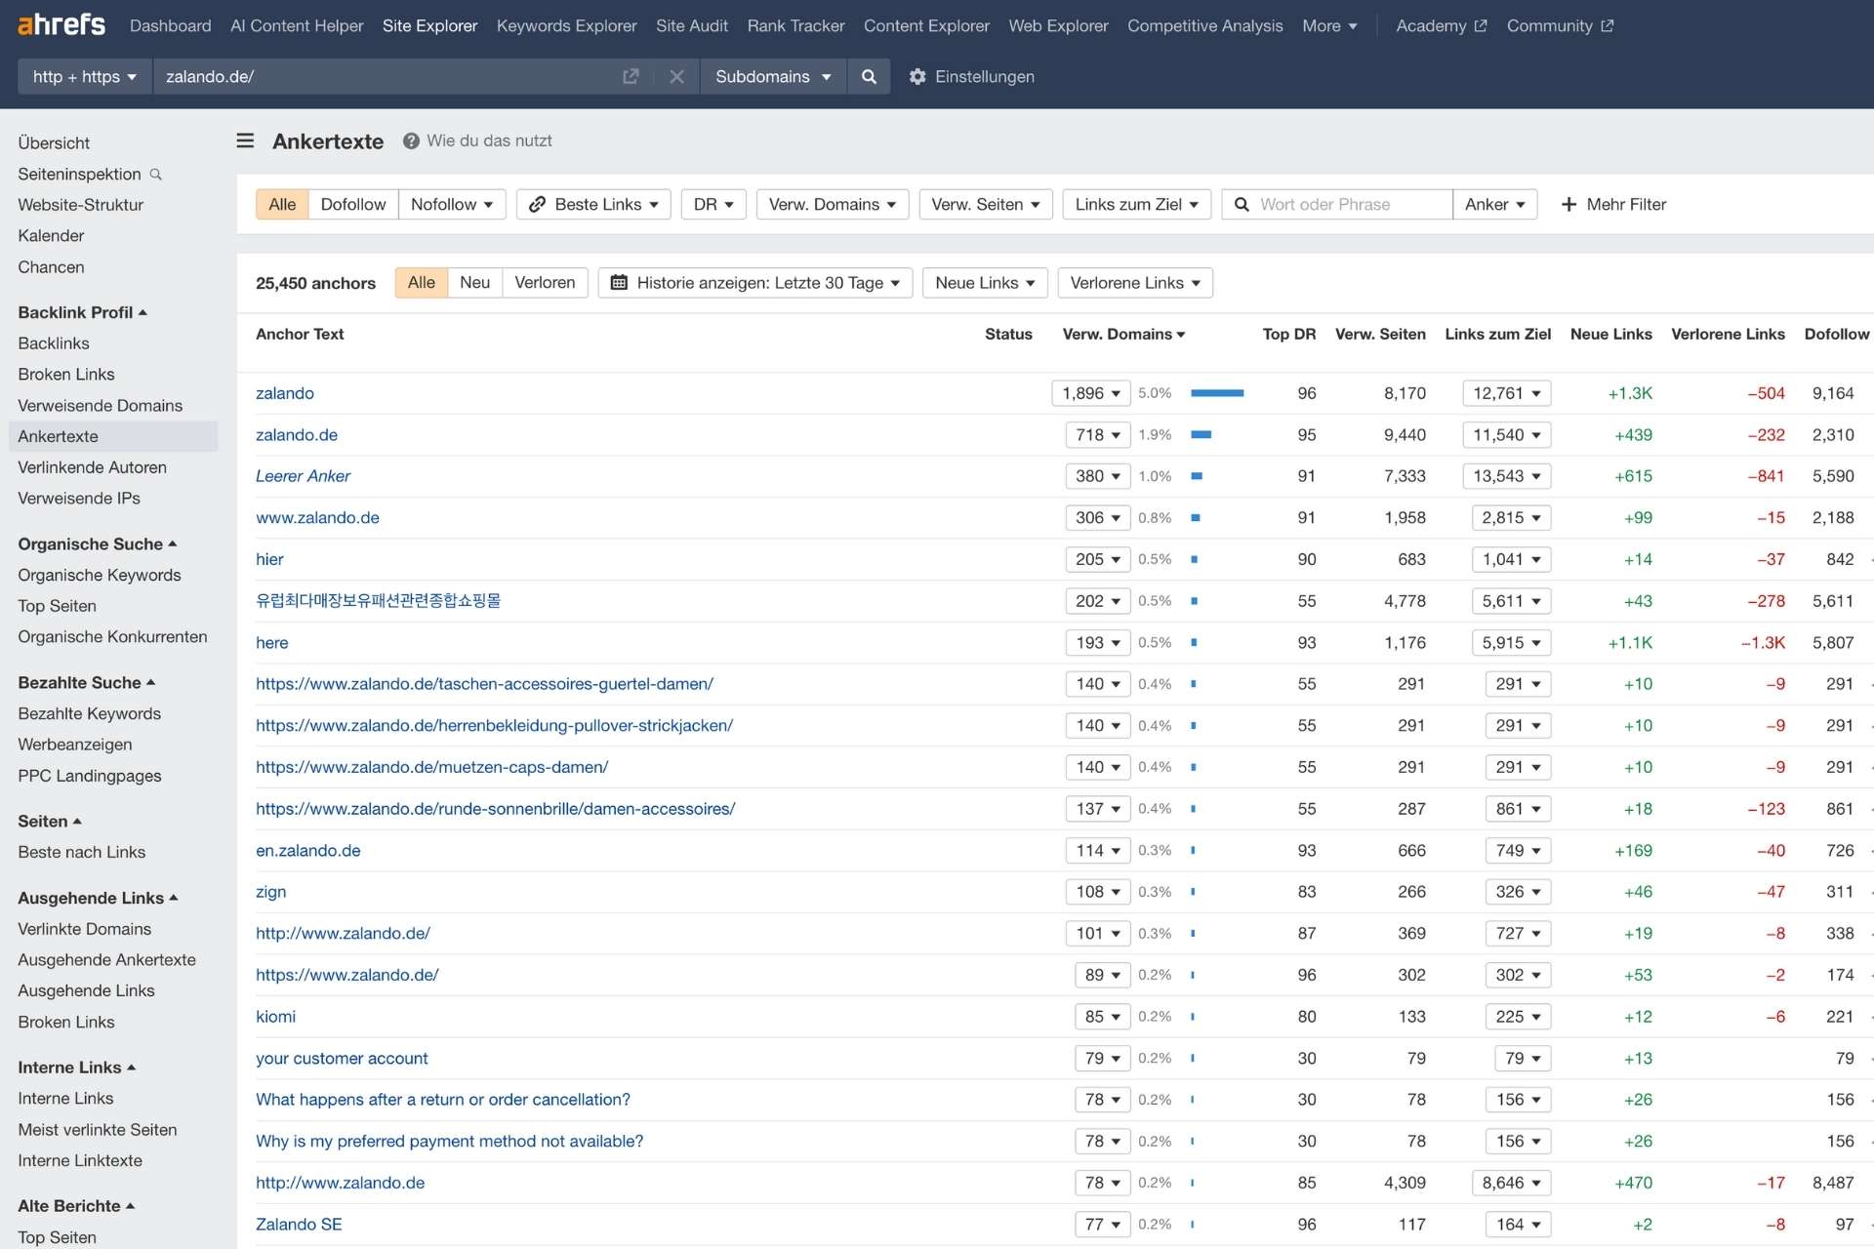Toggle the hamburger sidebar menu icon
Viewport: 1874px width, 1249px height.
[245, 141]
